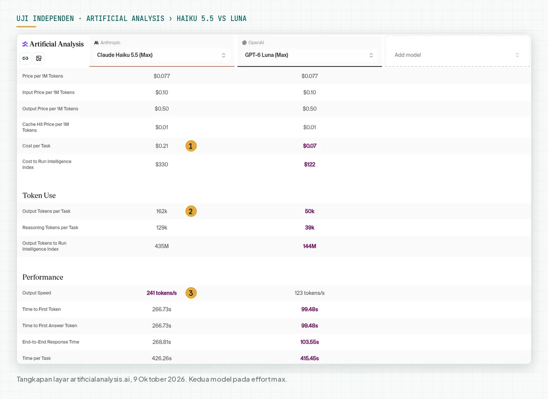This screenshot has width=548, height=399.
Task: Click the 268.81s end-to-end response value
Action: [x=162, y=342]
